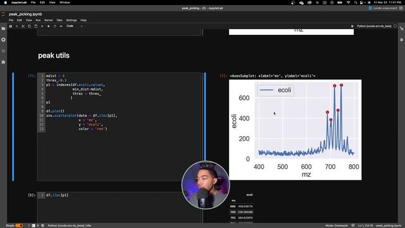Image resolution: width=405 pixels, height=228 pixels.
Task: Copy the selected cell from the toolbar
Action: coord(30,26)
